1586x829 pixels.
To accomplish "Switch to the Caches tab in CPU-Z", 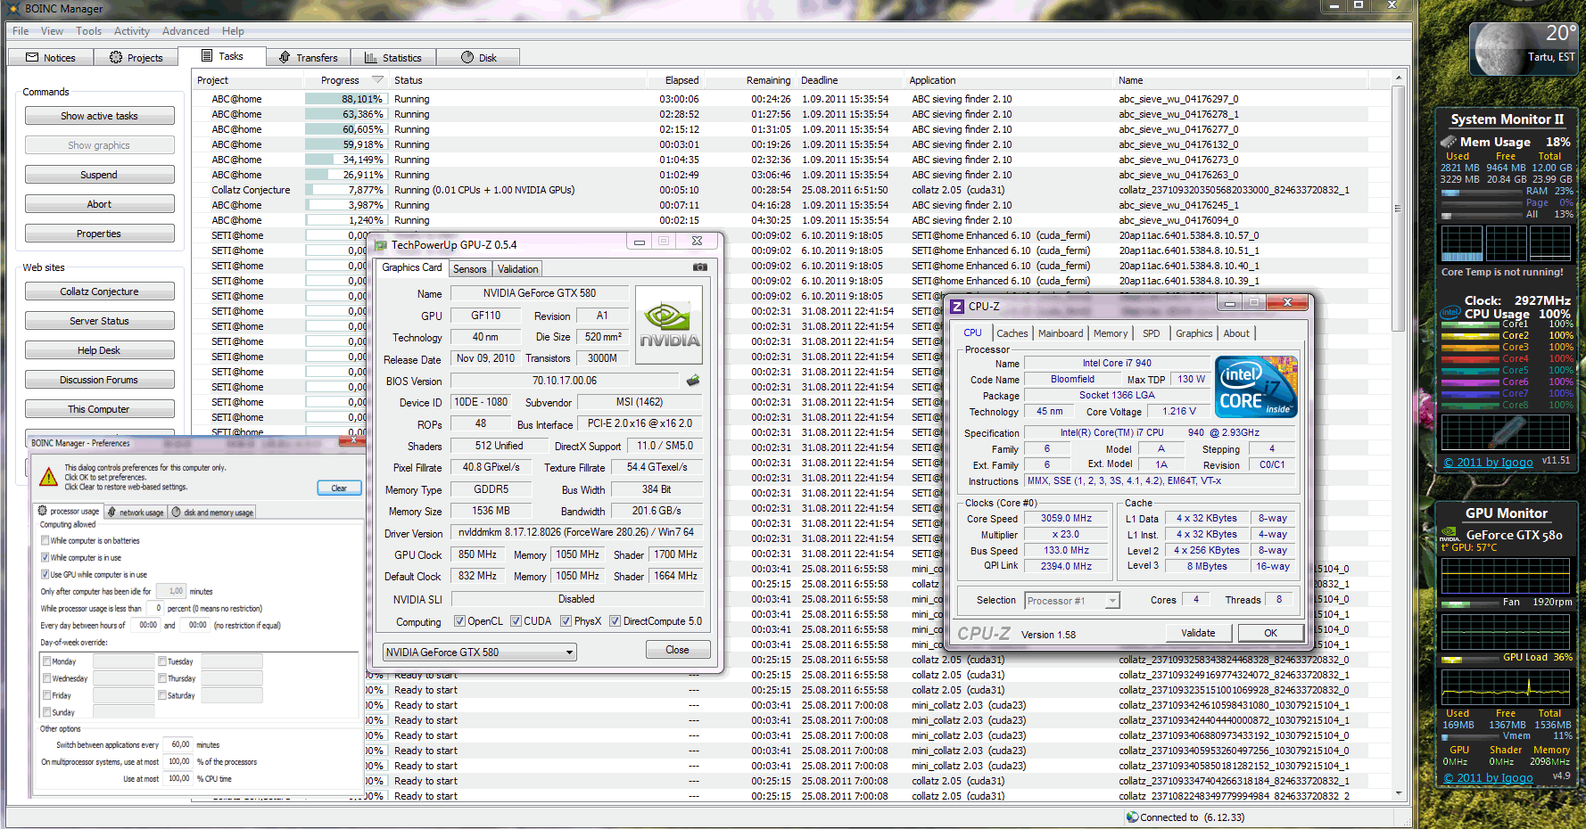I will point(1012,333).
